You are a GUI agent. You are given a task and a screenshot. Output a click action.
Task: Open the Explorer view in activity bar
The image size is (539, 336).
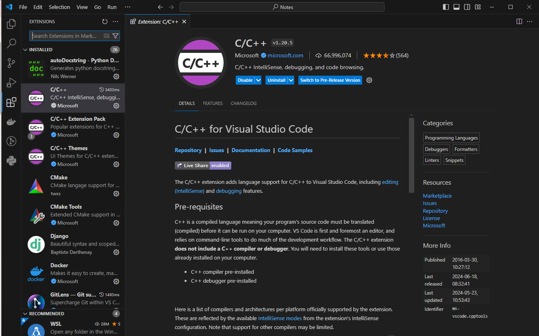click(x=11, y=24)
